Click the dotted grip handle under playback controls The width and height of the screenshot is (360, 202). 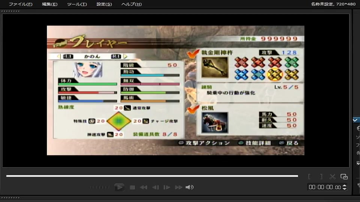(x=10, y=198)
